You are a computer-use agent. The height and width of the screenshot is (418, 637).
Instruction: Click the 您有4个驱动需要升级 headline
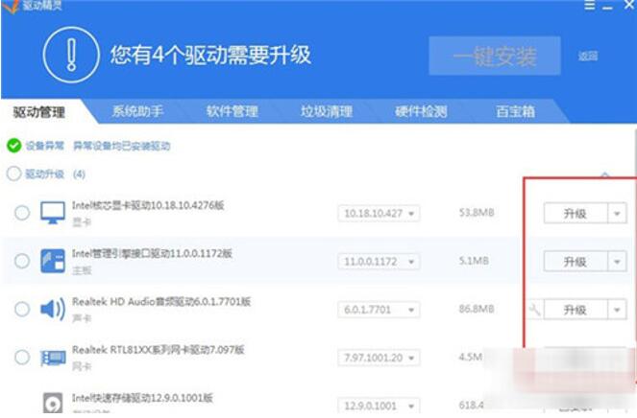click(x=210, y=56)
